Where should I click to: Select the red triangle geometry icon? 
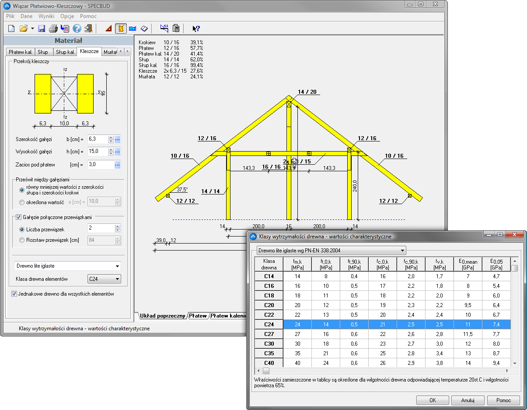[109, 29]
